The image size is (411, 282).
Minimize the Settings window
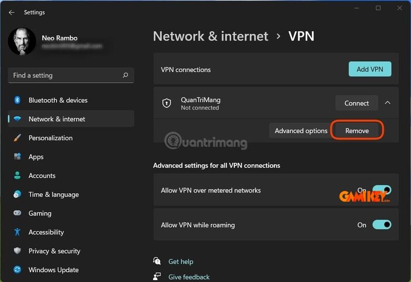coord(357,8)
